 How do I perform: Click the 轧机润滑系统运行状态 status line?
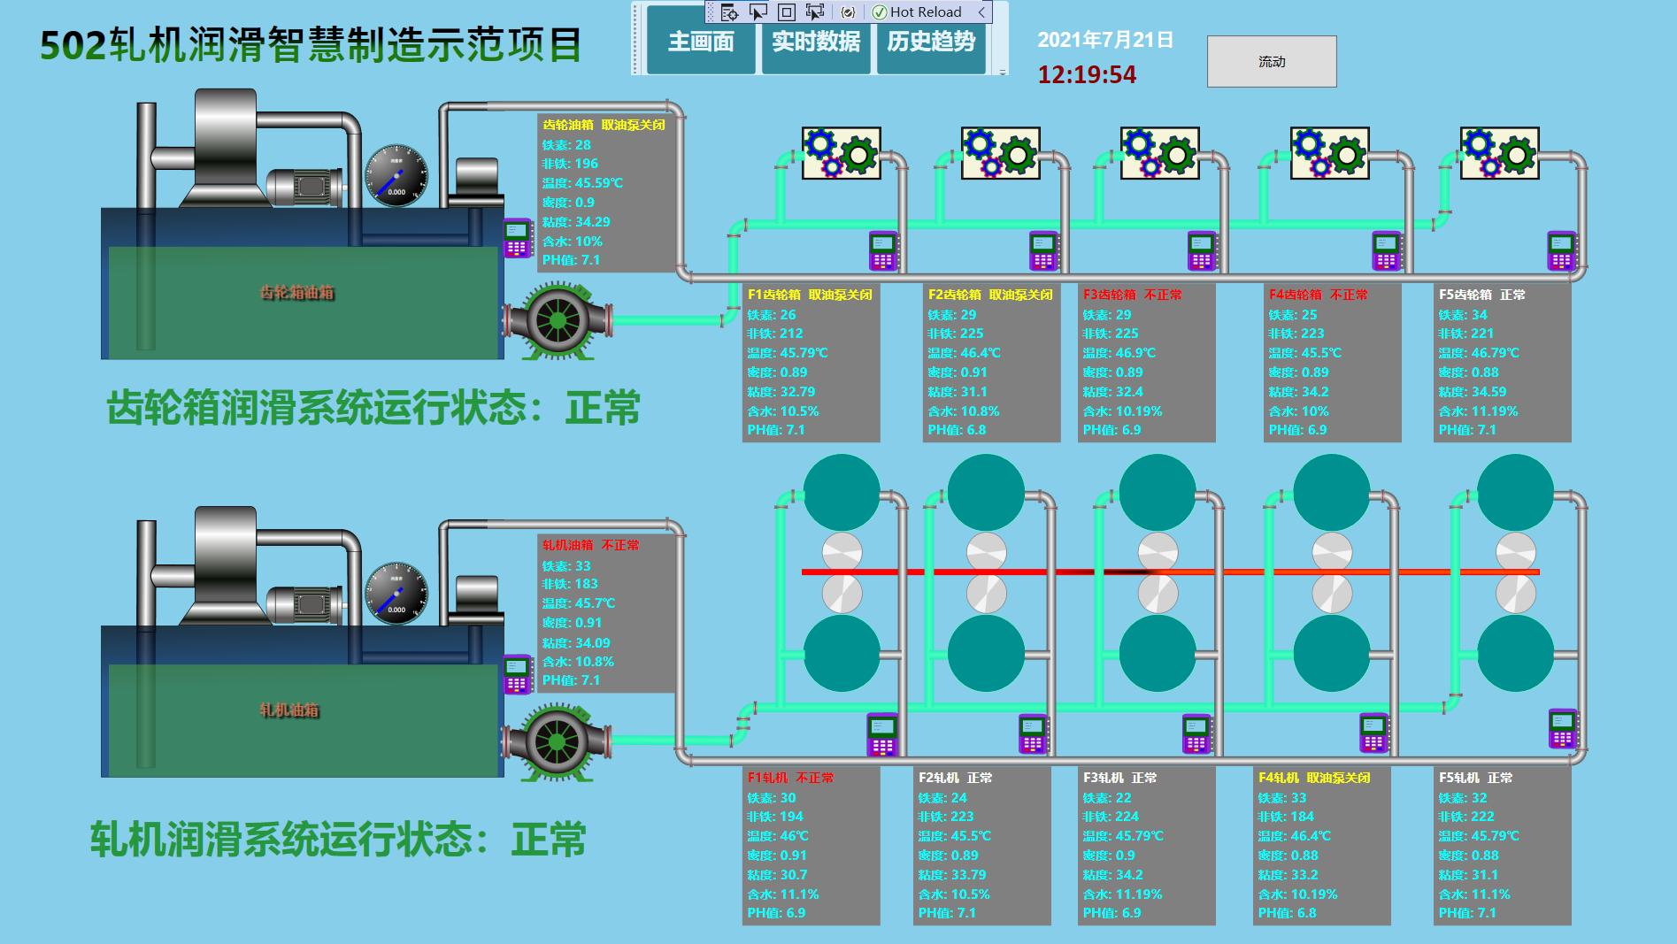(338, 839)
